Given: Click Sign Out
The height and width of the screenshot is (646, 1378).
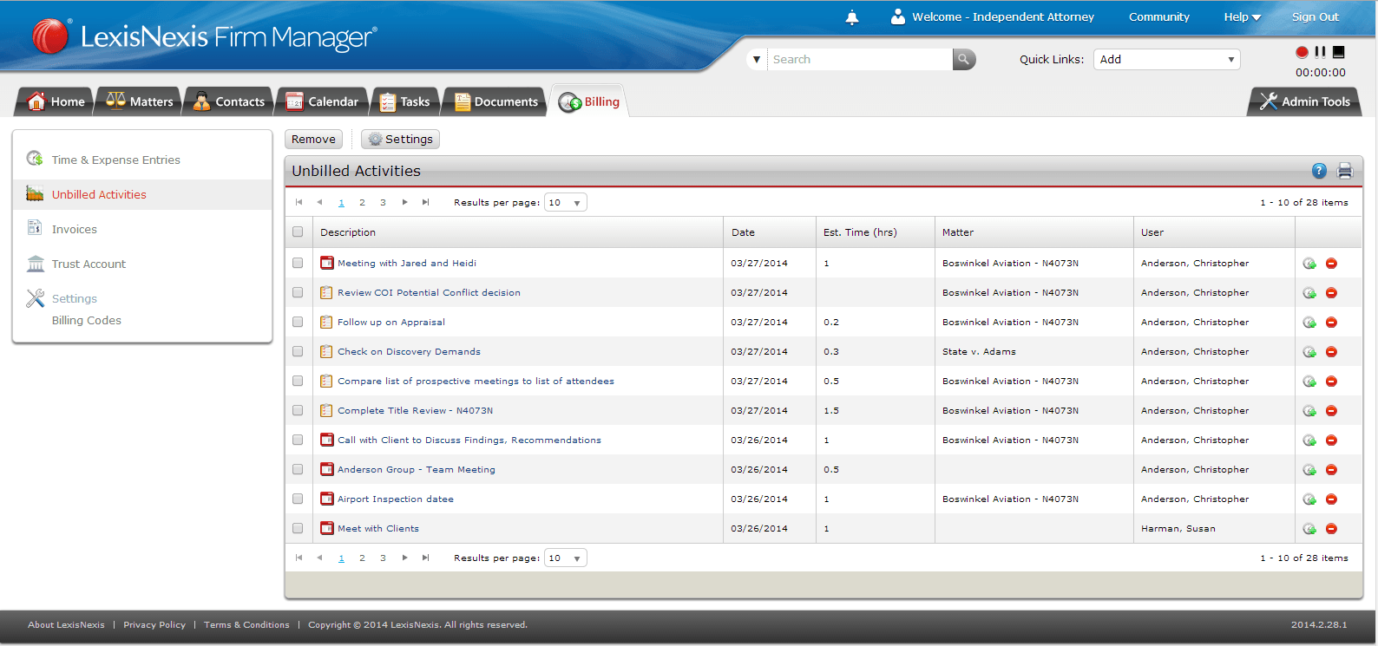Looking at the screenshot, I should [1315, 16].
